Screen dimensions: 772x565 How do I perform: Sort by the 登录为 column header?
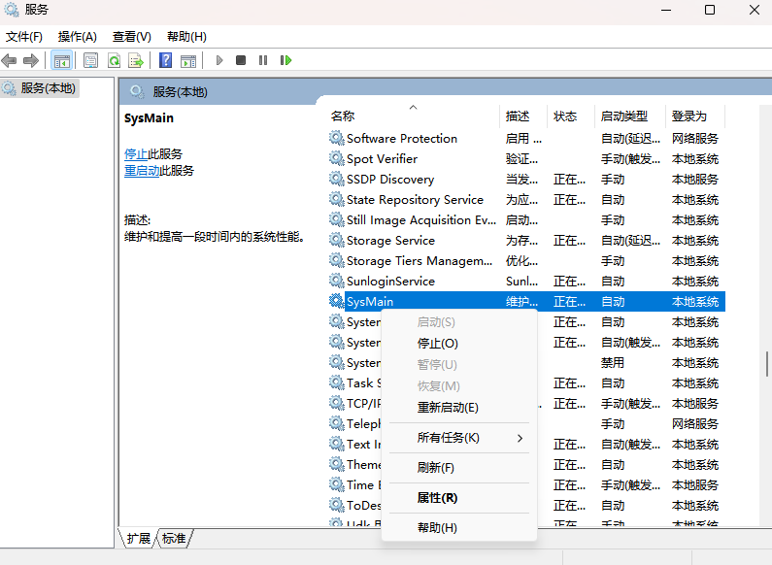695,116
